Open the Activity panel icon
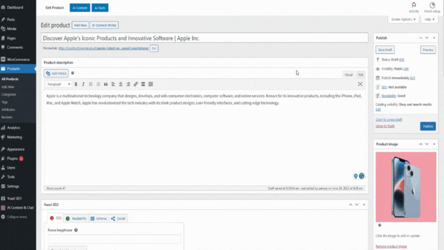The height and width of the screenshot is (250, 444). pyautogui.click(x=414, y=8)
